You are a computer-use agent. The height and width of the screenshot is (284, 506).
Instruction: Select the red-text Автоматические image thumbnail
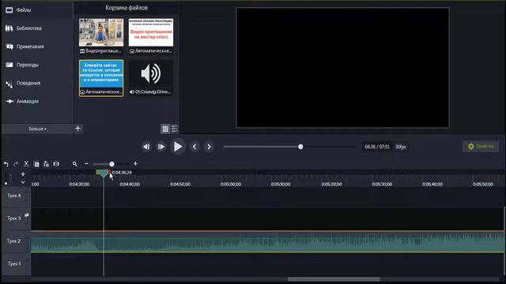click(151, 36)
